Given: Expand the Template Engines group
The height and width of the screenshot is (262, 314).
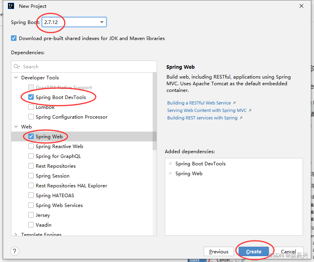Looking at the screenshot, I should (x=16, y=234).
